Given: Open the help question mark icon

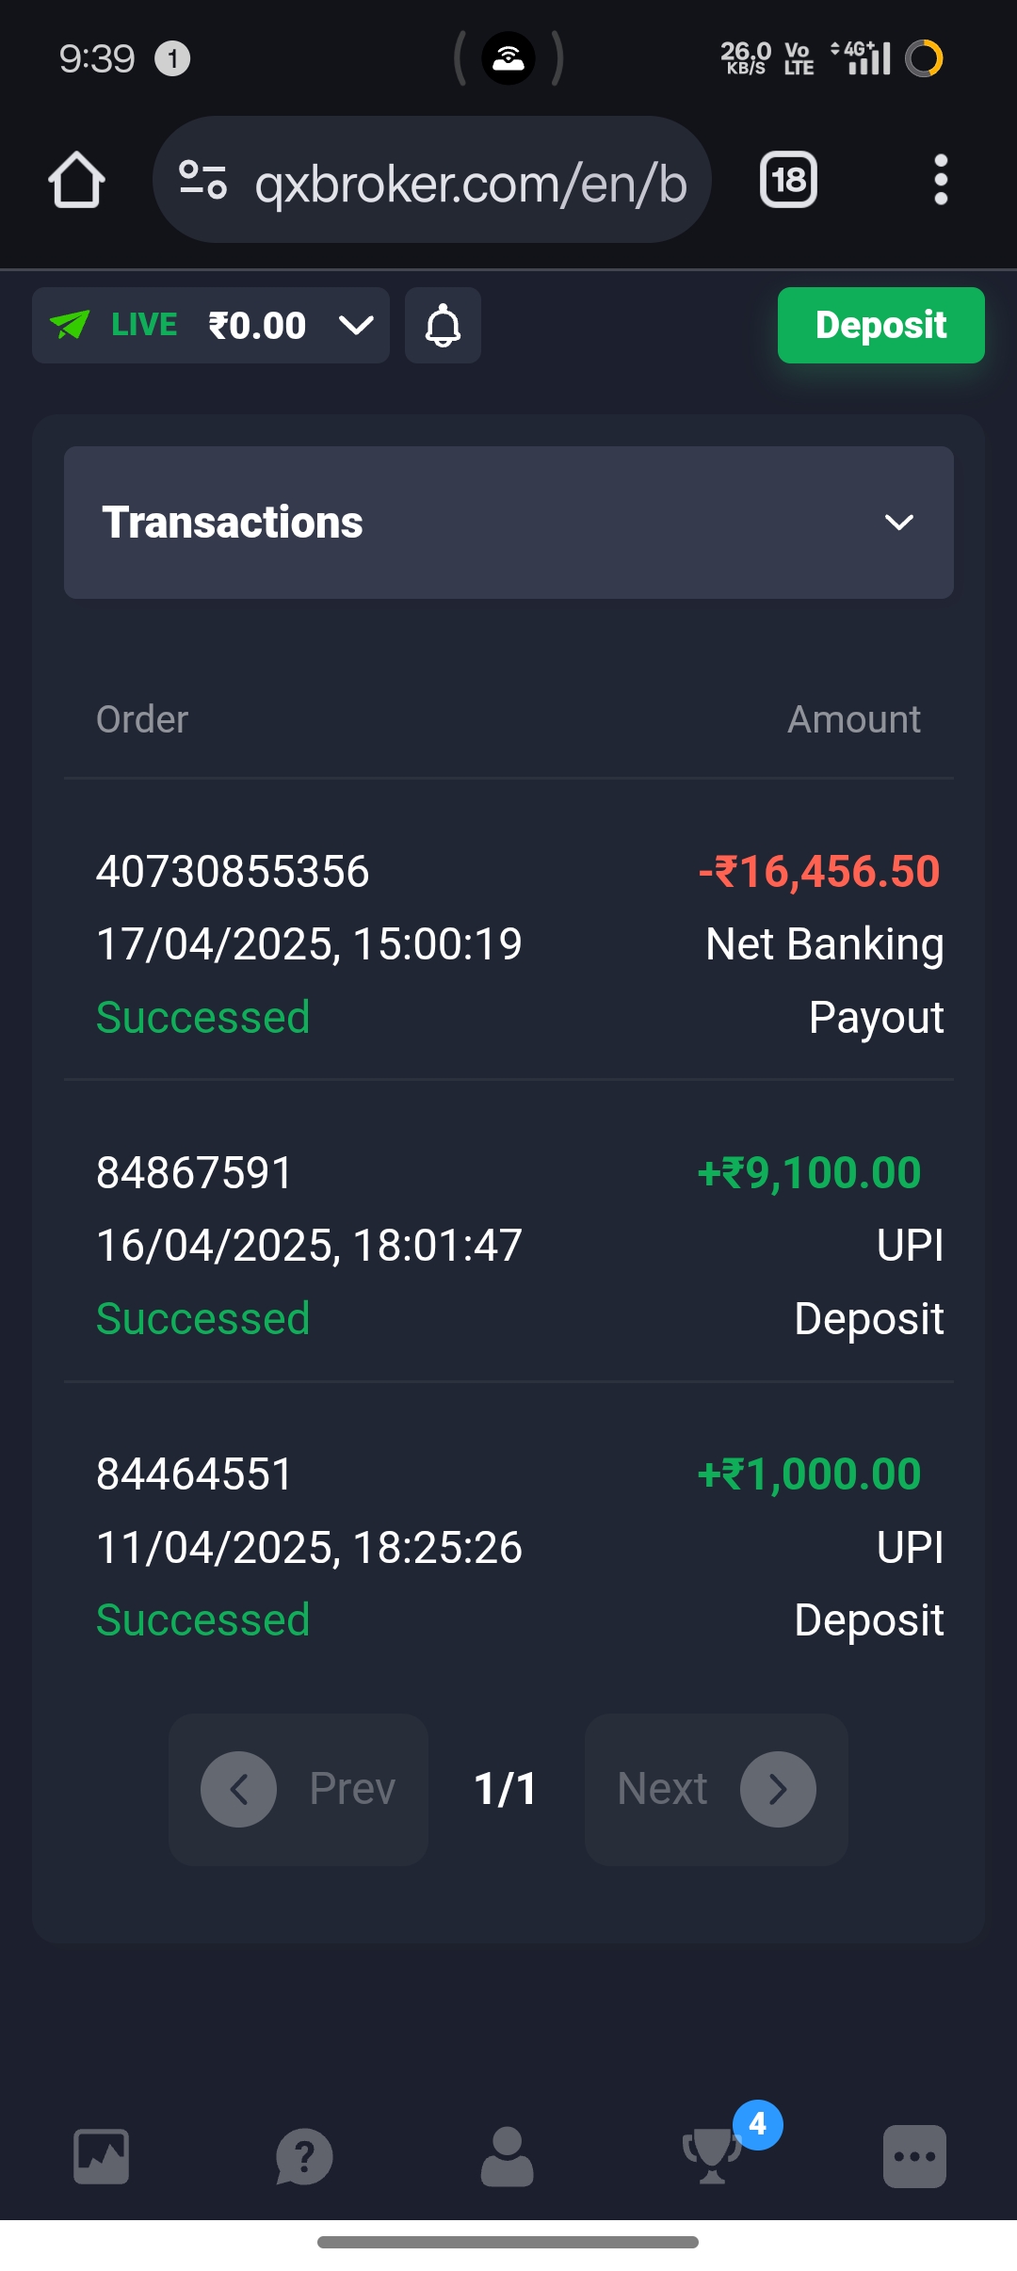Looking at the screenshot, I should 304,2156.
